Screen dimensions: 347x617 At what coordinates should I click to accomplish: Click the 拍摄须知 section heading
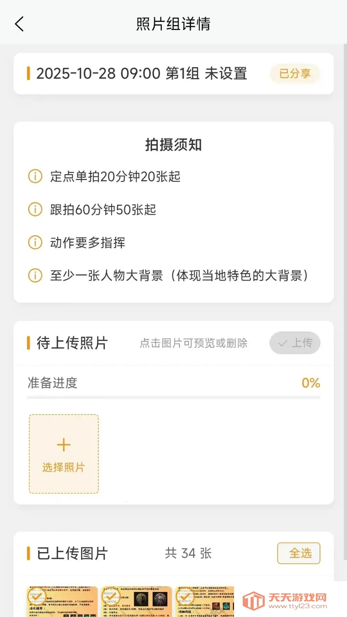[173, 145]
